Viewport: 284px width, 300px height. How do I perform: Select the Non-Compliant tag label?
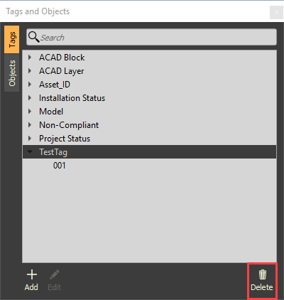pos(69,125)
